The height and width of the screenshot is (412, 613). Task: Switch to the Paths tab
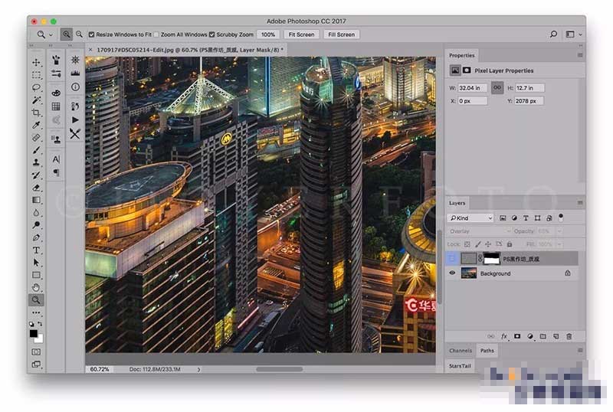click(x=487, y=351)
